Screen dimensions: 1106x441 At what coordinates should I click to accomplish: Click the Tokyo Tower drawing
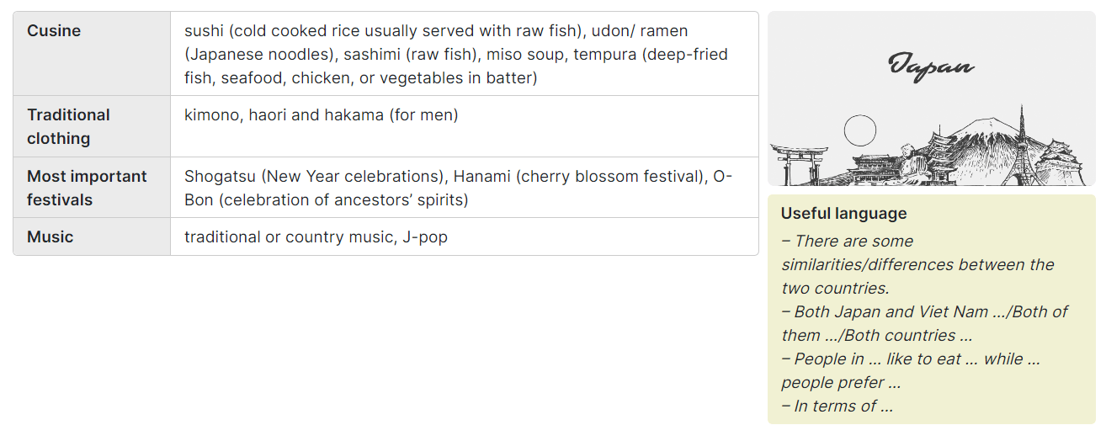pos(1021,143)
